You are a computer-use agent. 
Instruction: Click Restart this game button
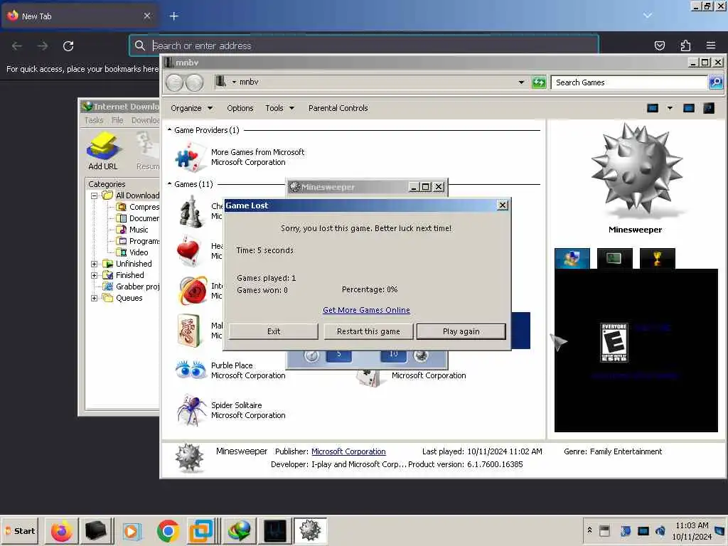(368, 331)
